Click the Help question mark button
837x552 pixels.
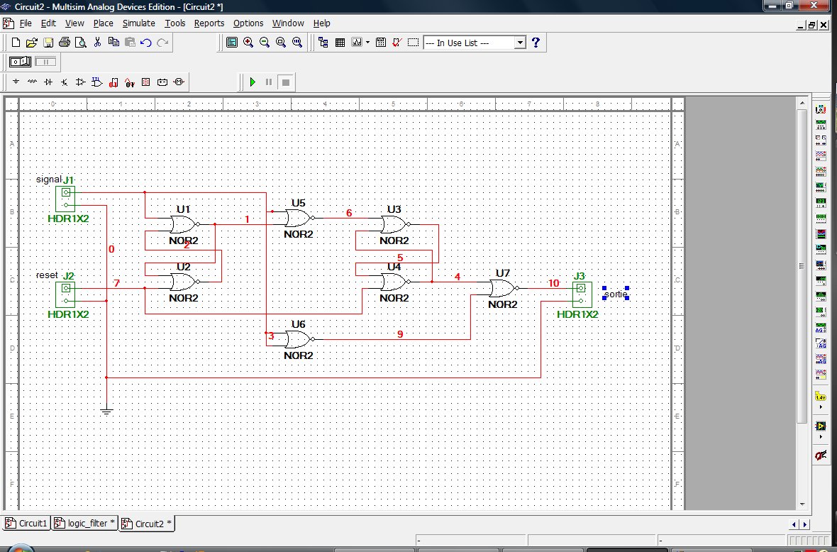(x=536, y=43)
